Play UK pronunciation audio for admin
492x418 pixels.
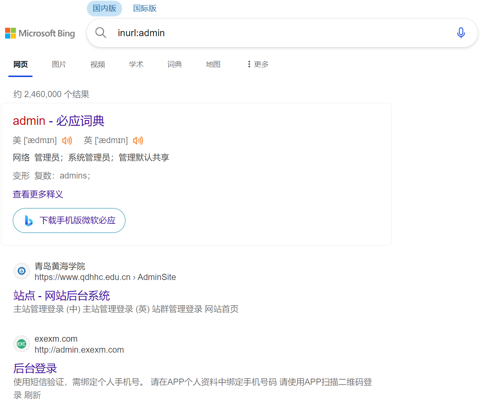138,141
